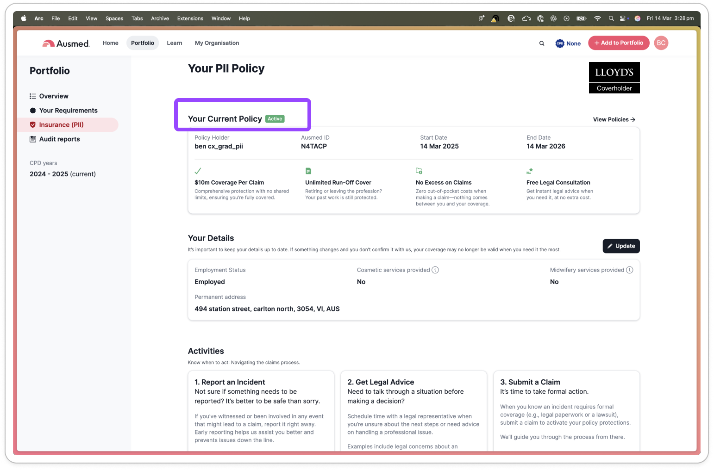Click the BC profile avatar
Screen dimensions: 714x470
[x=661, y=43]
